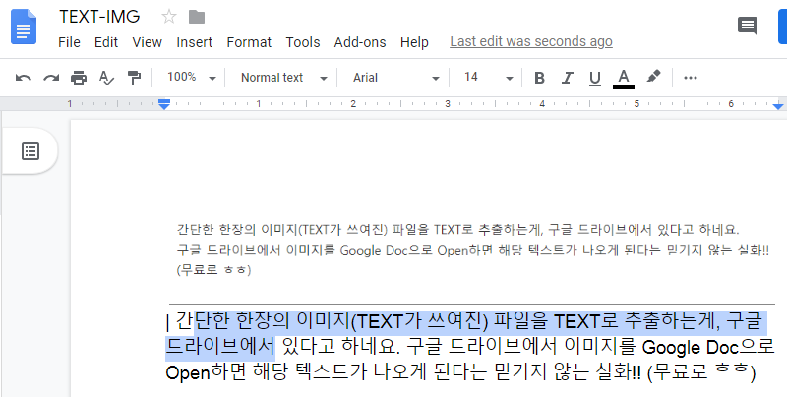Viewport: 787px width, 397px height.
Task: Select the Paint format roller icon
Action: pos(134,78)
